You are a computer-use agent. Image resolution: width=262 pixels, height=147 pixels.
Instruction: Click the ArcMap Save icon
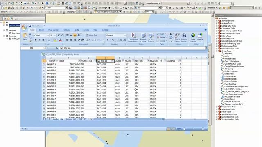pos(9,8)
